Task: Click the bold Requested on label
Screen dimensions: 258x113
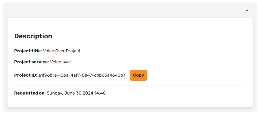Action: [29, 93]
